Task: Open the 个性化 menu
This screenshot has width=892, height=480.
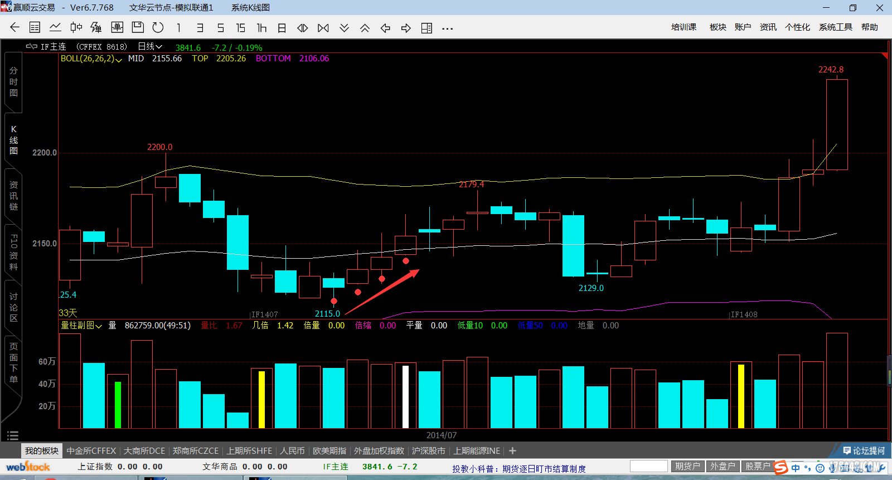Action: (797, 27)
